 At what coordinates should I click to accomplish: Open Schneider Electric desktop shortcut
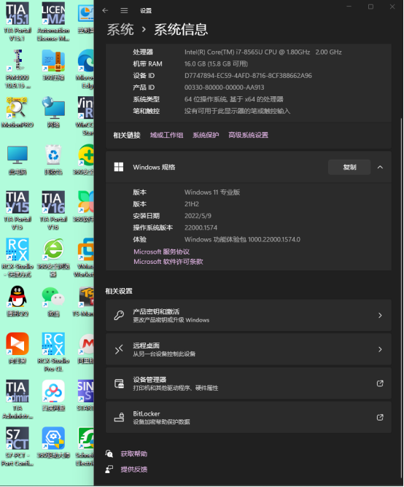tap(85, 447)
